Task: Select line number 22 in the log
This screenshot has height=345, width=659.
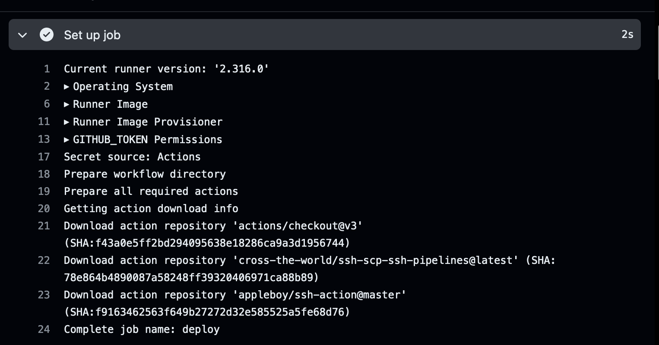Action: 44,260
